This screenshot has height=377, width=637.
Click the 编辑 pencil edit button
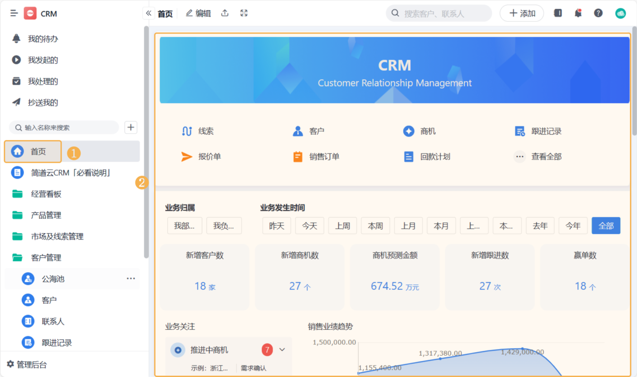pyautogui.click(x=198, y=13)
